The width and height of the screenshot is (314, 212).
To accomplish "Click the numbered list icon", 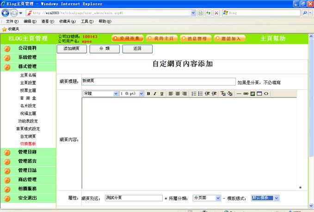I will pos(193,94).
